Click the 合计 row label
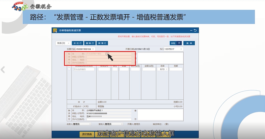The width and height of the screenshot is (265, 139). [x=81, y=102]
